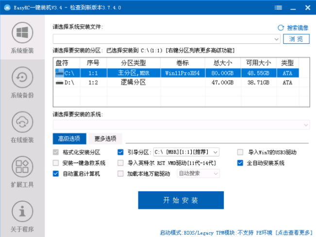Viewport: 316px width, 237px height.
Task: Click the 1:2 index cell
Action: pos(93,83)
